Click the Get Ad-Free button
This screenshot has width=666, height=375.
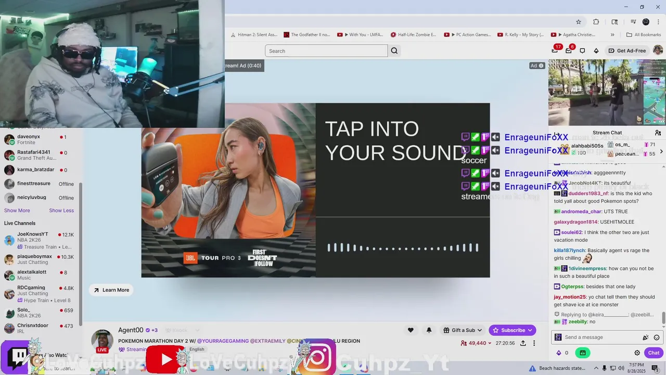point(627,51)
